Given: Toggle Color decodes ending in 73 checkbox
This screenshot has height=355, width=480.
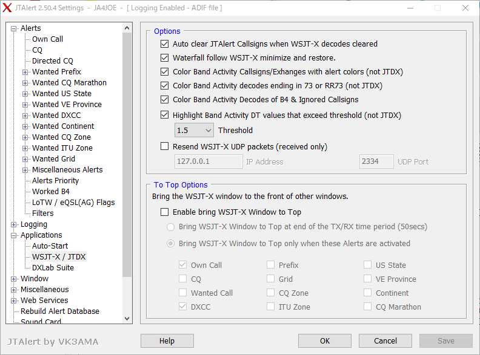Looking at the screenshot, I should point(164,85).
